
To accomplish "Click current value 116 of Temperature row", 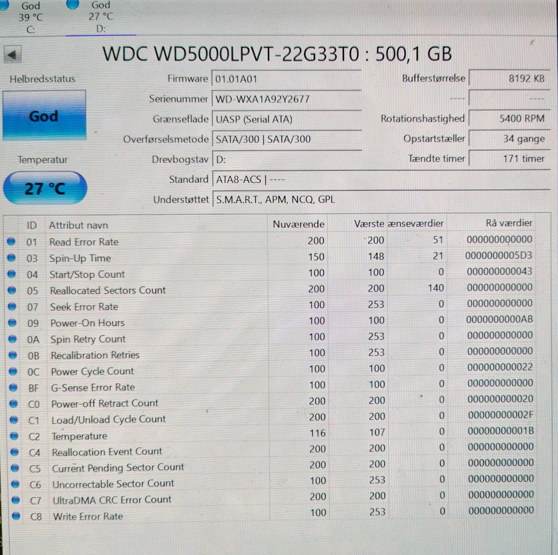I will coord(317,433).
